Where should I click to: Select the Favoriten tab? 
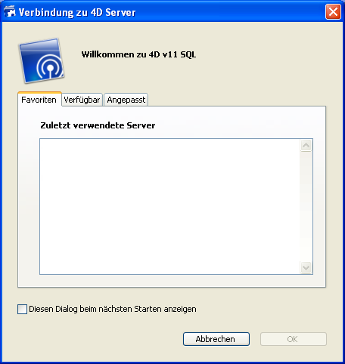pos(39,100)
